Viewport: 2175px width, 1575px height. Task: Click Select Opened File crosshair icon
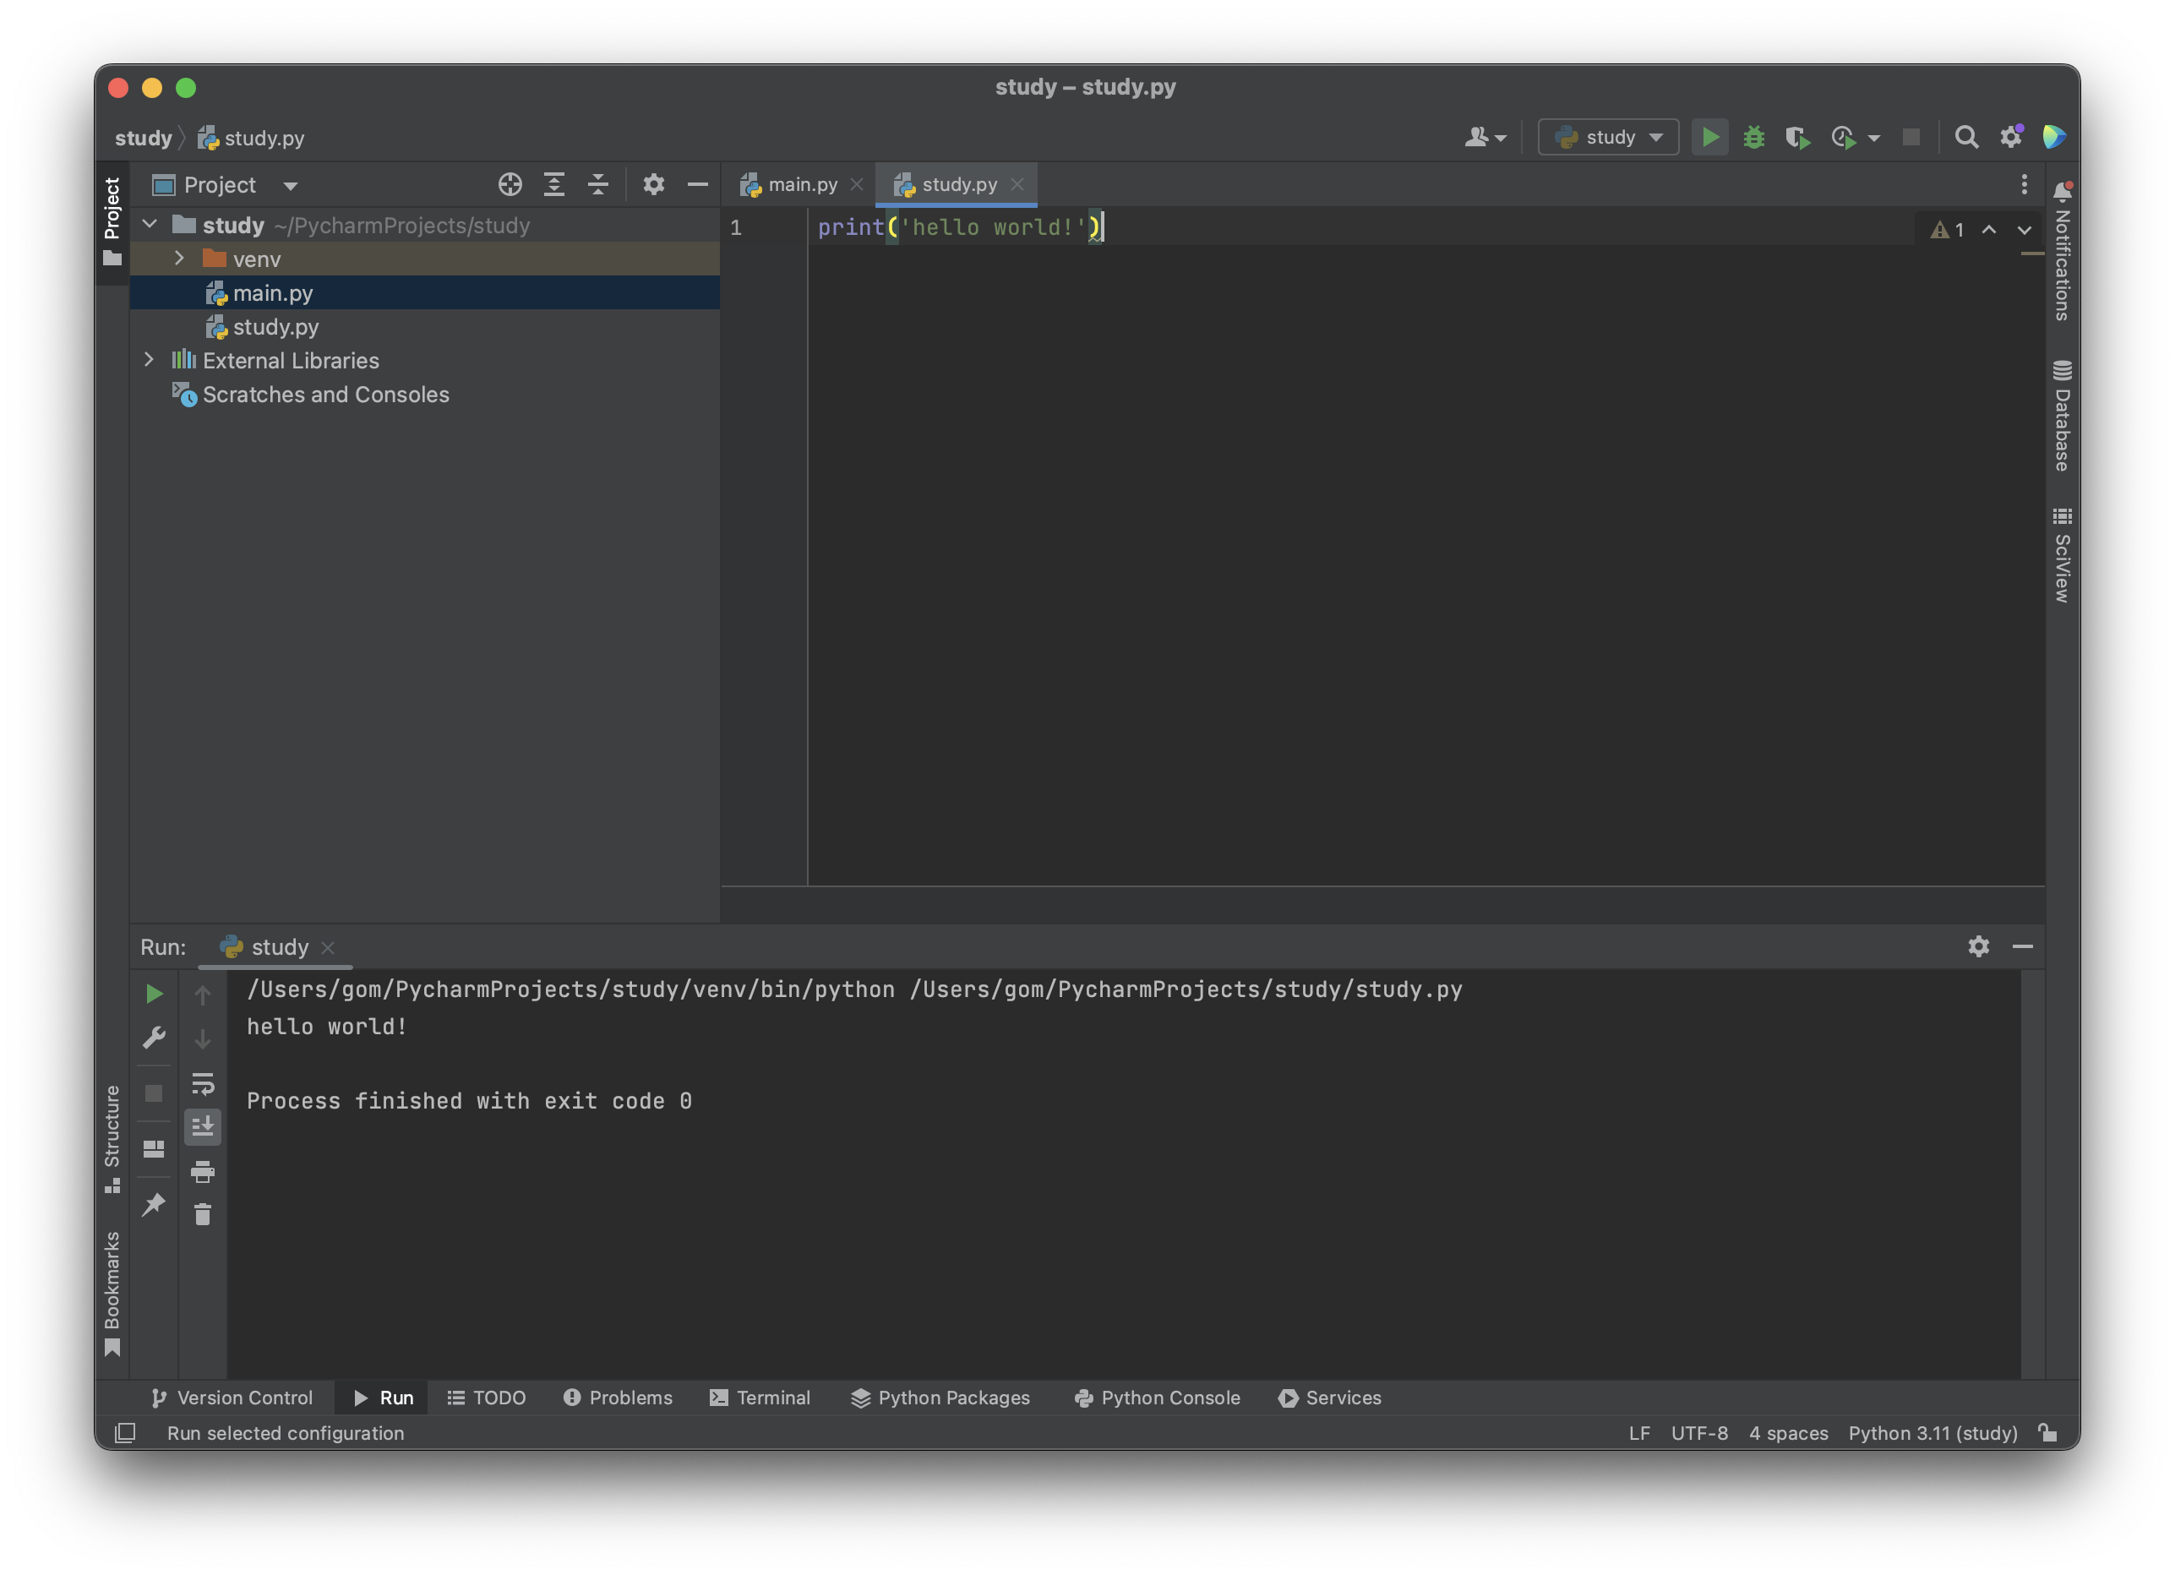pyautogui.click(x=510, y=184)
